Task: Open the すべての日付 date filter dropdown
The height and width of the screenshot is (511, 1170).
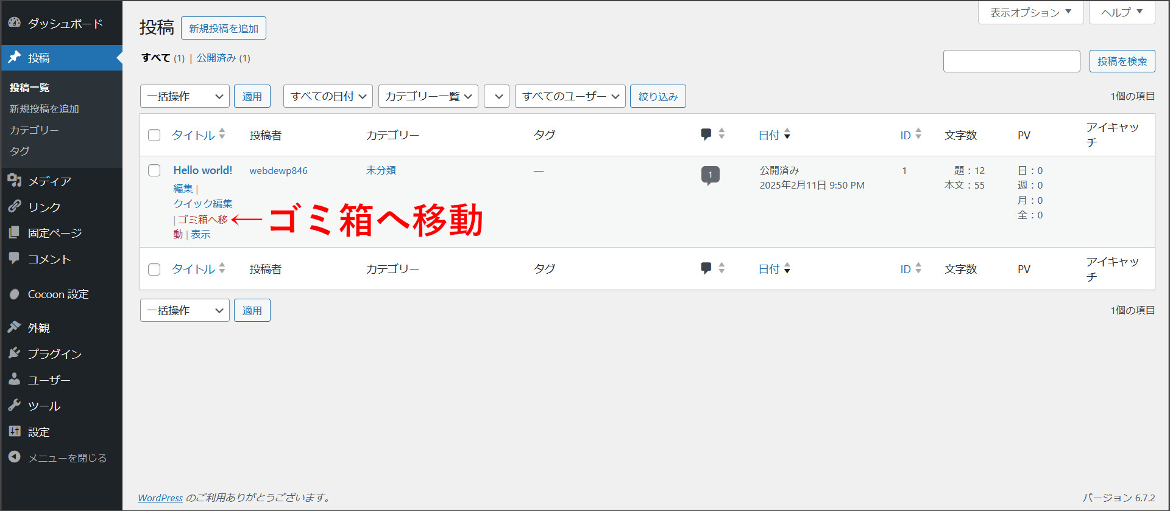Action: click(328, 96)
